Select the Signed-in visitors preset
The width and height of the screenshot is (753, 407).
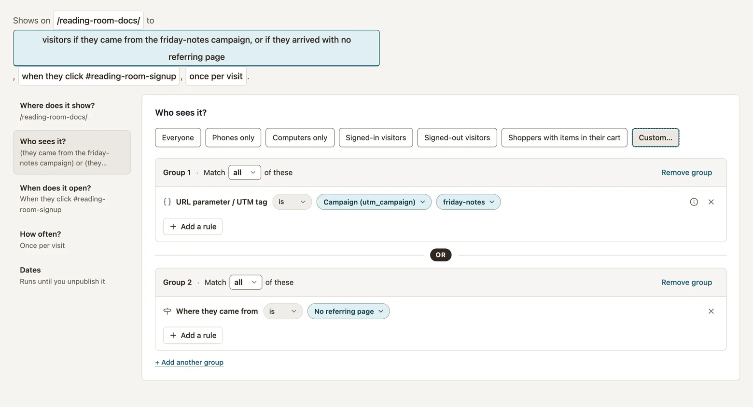[x=376, y=138]
